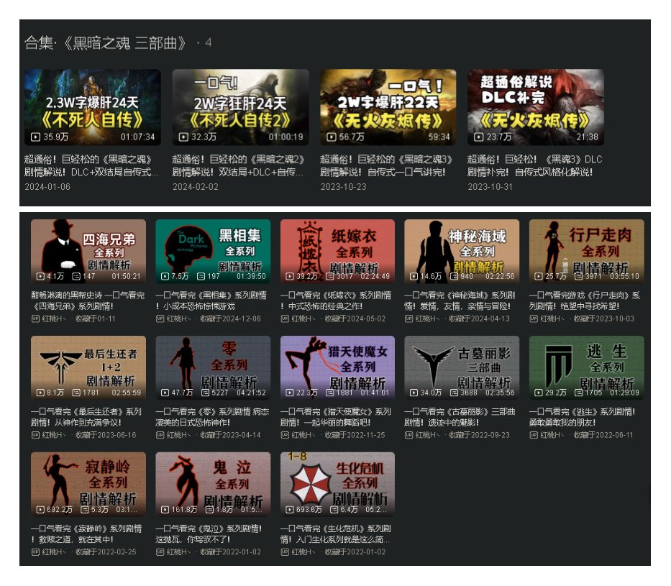Screen dimensions: 671x586
Task: Click UP icon under 逃生 video title
Action: click(534, 435)
